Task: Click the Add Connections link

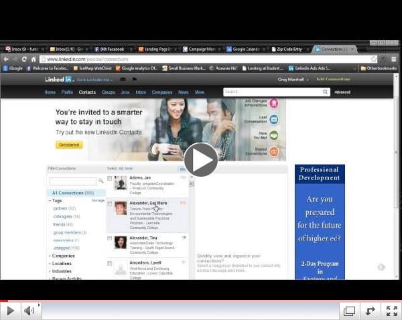Action: (x=333, y=80)
